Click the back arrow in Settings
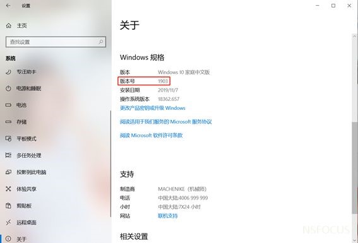Screen dimensions: 358x243 click(8, 6)
